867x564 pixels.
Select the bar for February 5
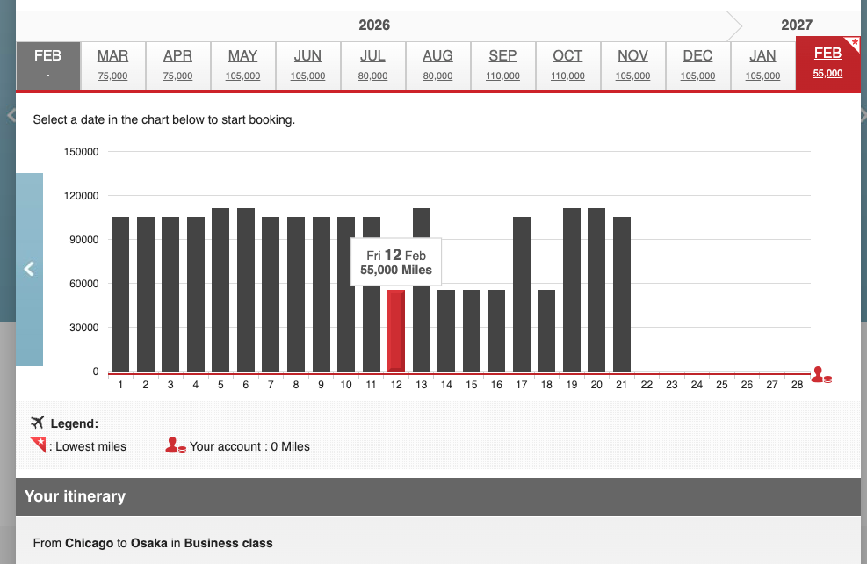[220, 290]
